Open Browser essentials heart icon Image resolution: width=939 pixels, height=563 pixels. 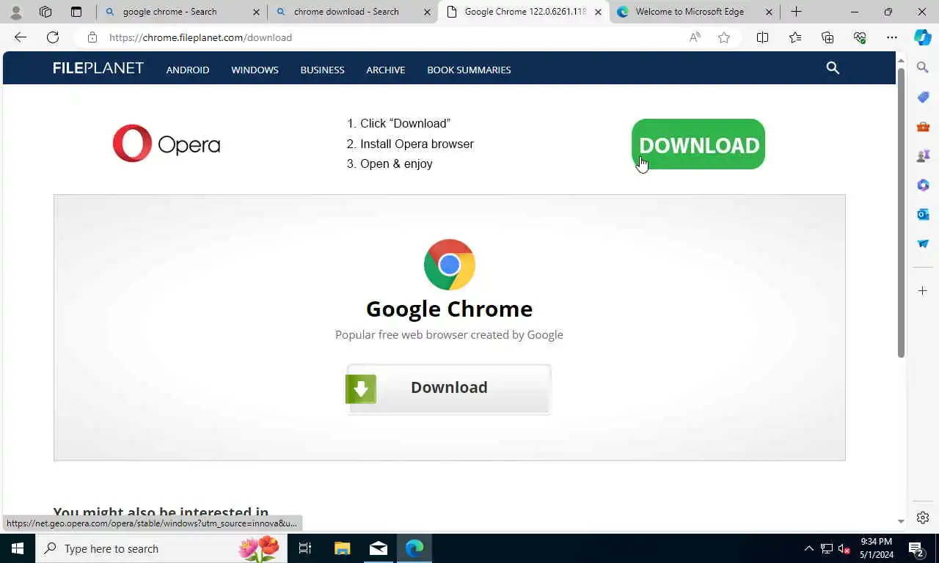860,37
